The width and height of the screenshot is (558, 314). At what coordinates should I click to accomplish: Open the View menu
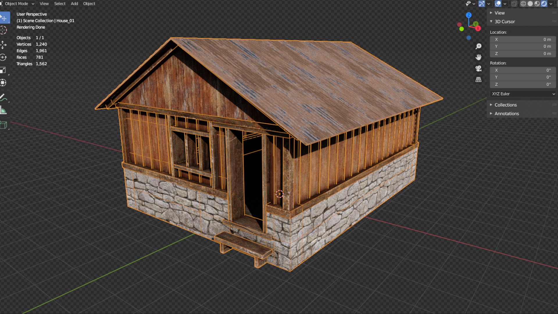44,3
